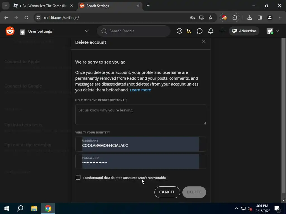Switch to the 'I Wanna Test The Game' tab

tap(43, 6)
